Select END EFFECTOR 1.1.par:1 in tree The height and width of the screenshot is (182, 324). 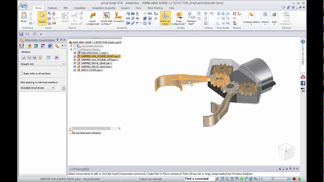tap(94, 53)
